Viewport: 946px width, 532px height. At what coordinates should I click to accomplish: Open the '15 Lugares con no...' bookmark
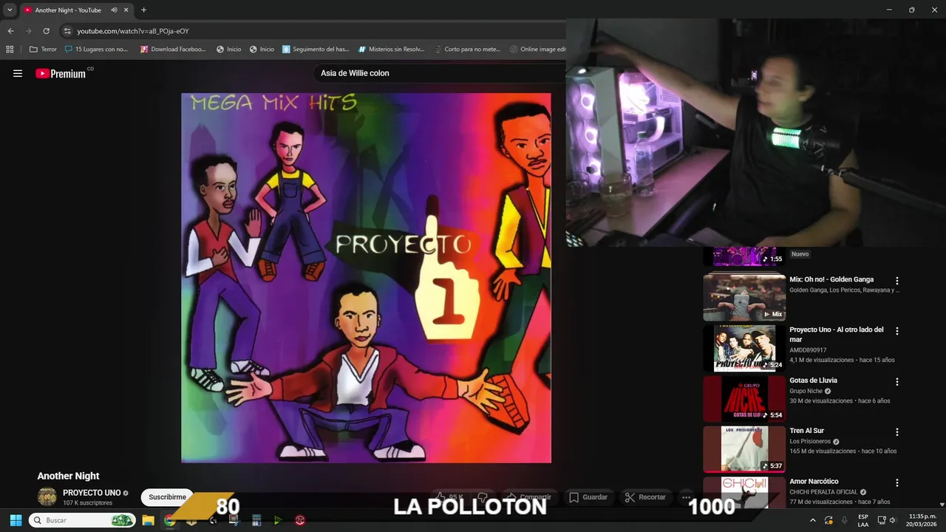coord(96,50)
